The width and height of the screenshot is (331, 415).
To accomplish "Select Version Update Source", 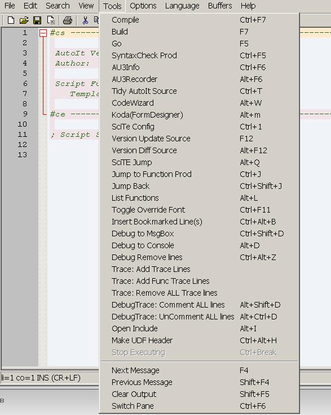I will click(199, 139).
